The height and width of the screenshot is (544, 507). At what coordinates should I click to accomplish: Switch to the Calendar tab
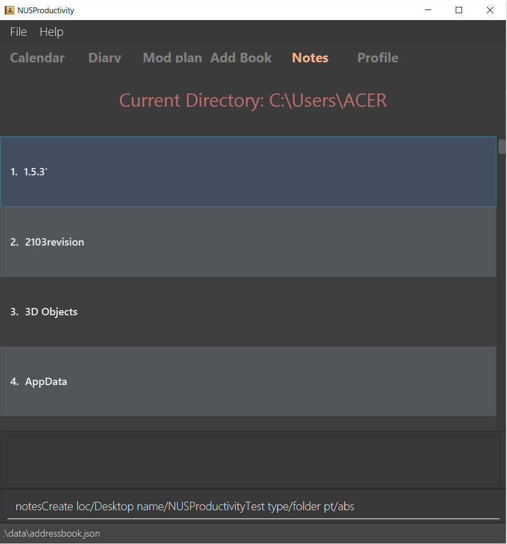(x=37, y=58)
